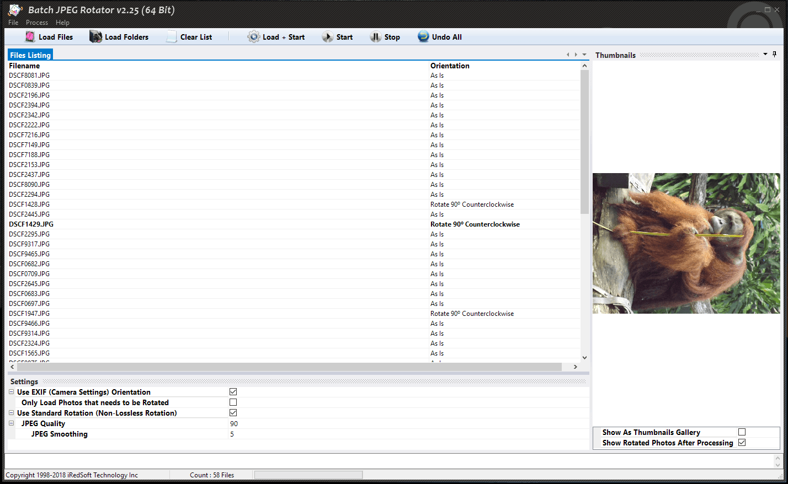Select file DSCF2324.JPG

click(29, 343)
